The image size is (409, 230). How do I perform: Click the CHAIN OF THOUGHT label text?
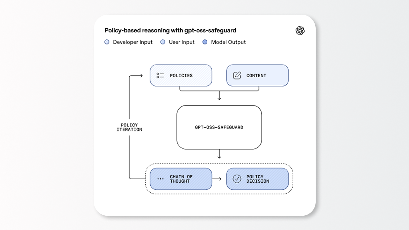[181, 179]
